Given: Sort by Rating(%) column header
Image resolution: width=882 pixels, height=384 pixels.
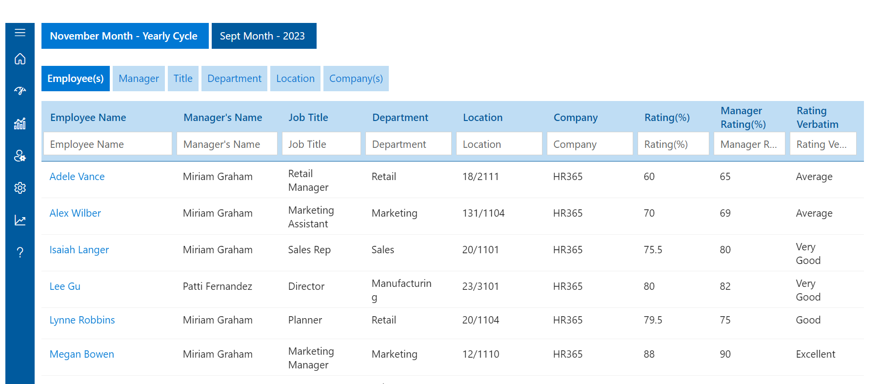Looking at the screenshot, I should [667, 118].
